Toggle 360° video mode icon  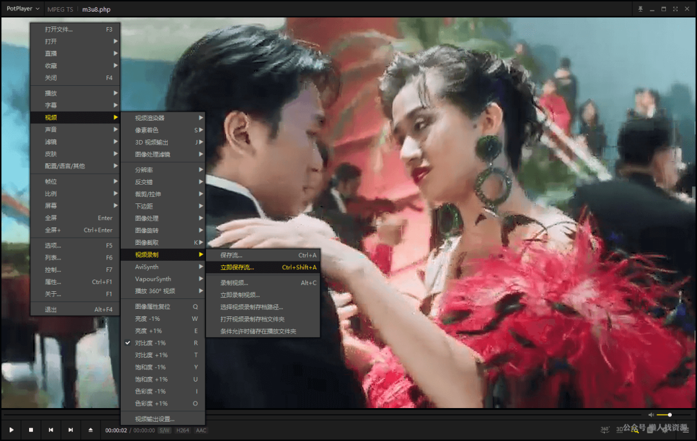[605, 429]
